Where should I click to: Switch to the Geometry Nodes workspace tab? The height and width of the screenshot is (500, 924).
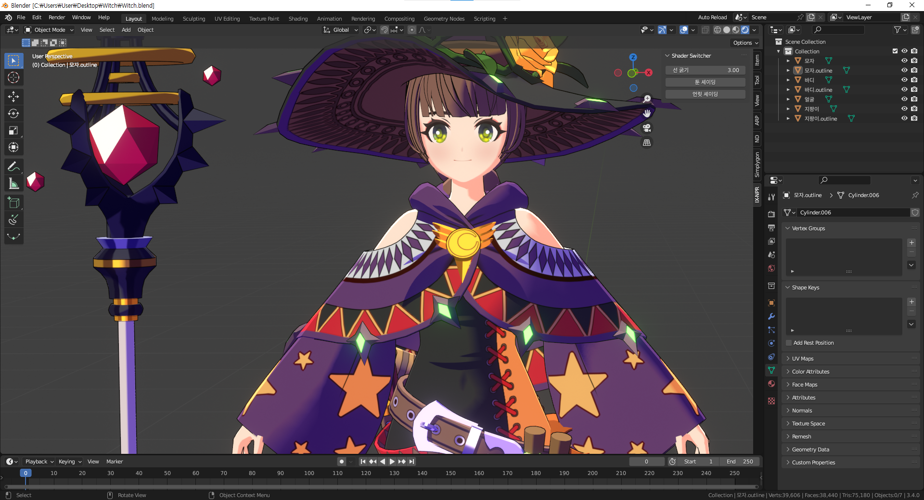444,19
